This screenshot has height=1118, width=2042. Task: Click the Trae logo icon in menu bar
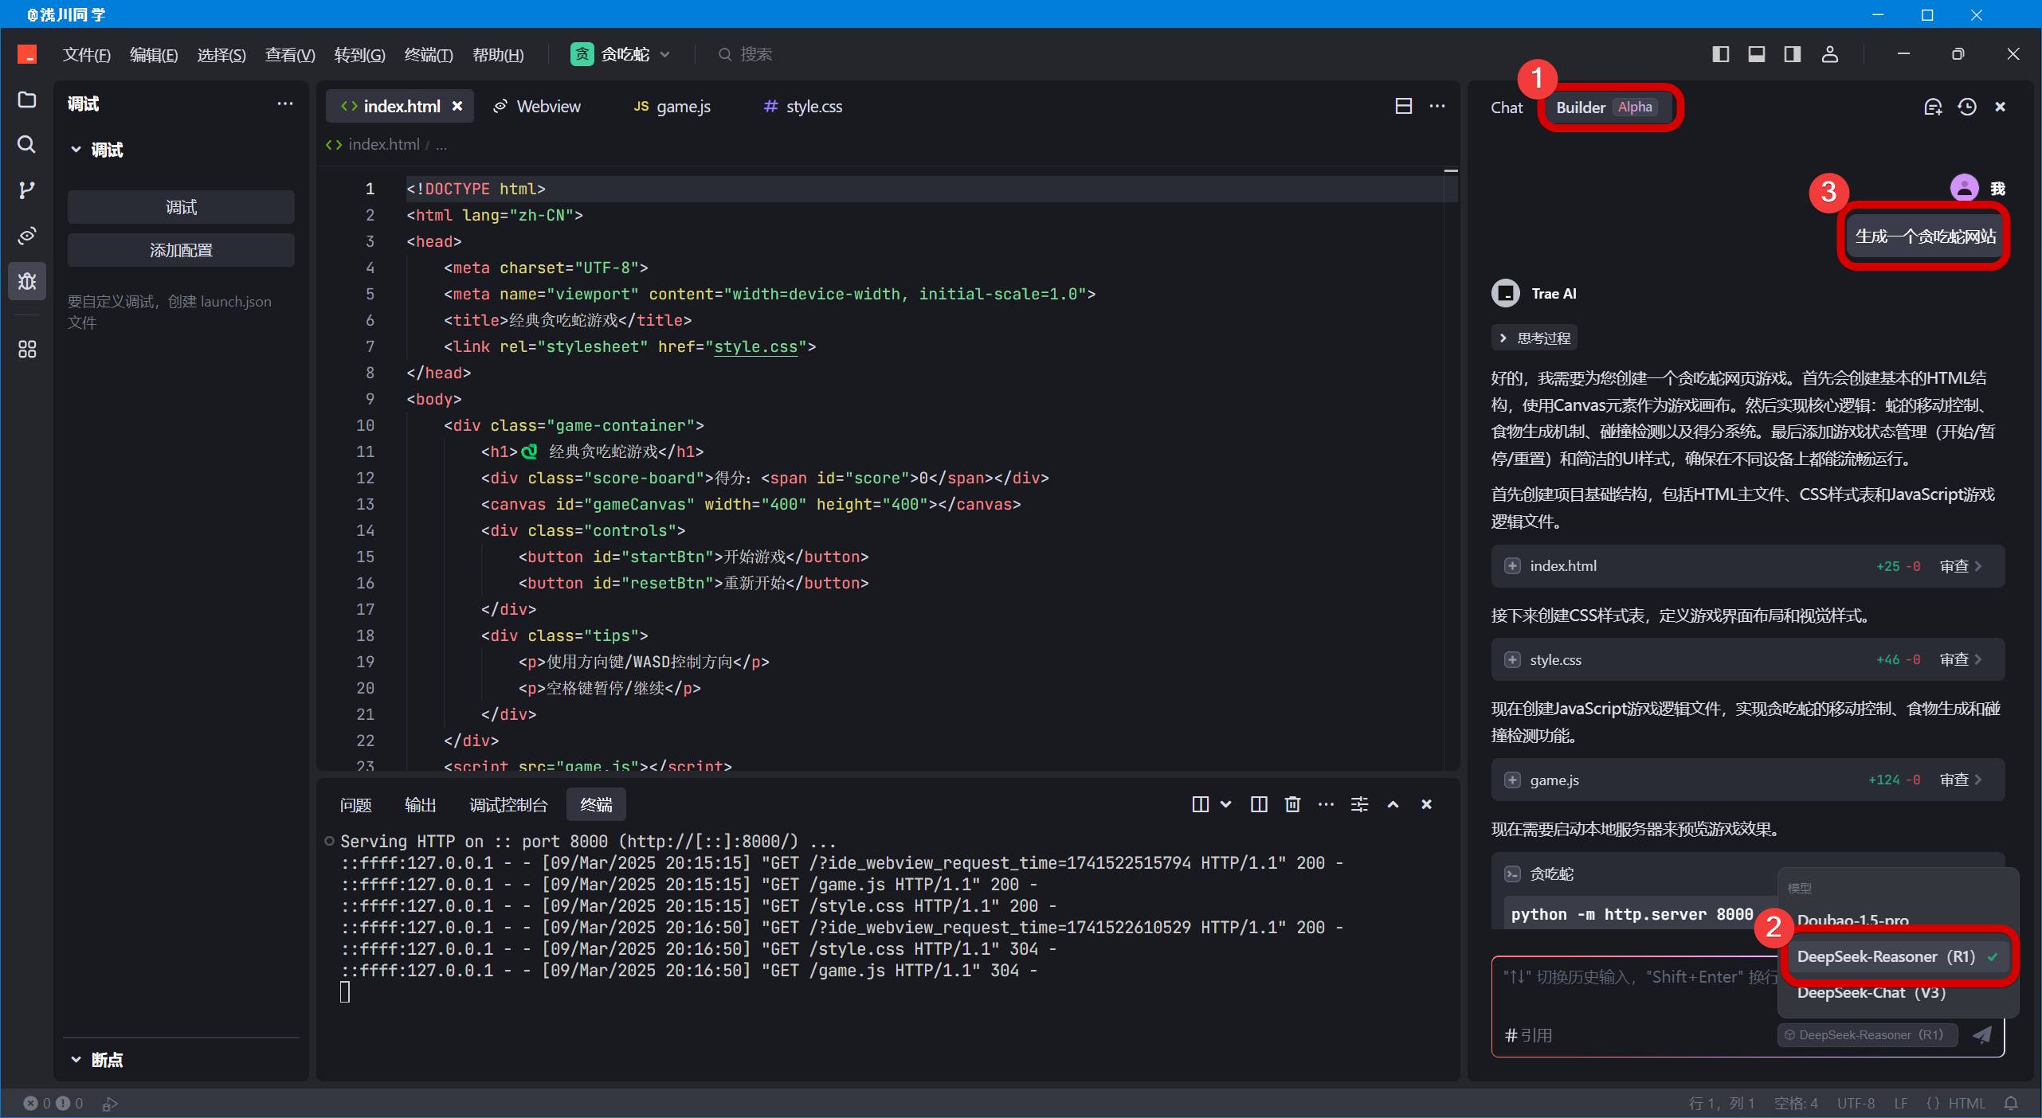coord(27,54)
